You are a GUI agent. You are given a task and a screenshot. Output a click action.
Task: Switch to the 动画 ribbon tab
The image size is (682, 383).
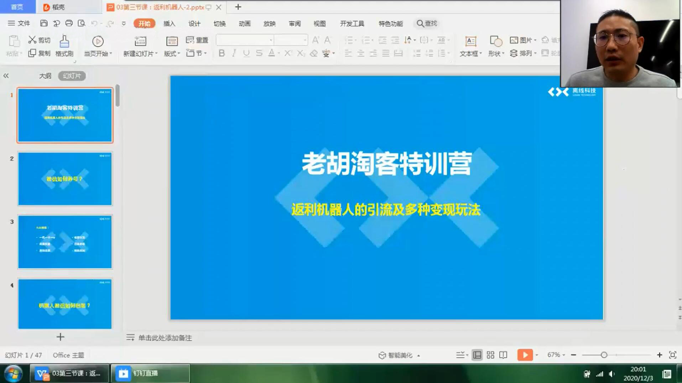[x=244, y=24]
